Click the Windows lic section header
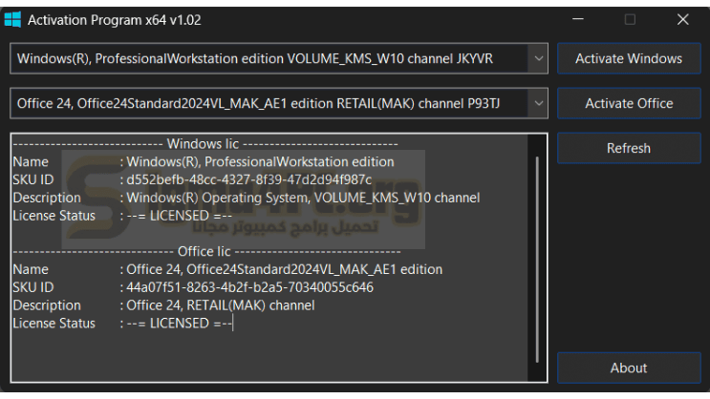Viewport: 710px width, 399px height. pyautogui.click(x=205, y=144)
